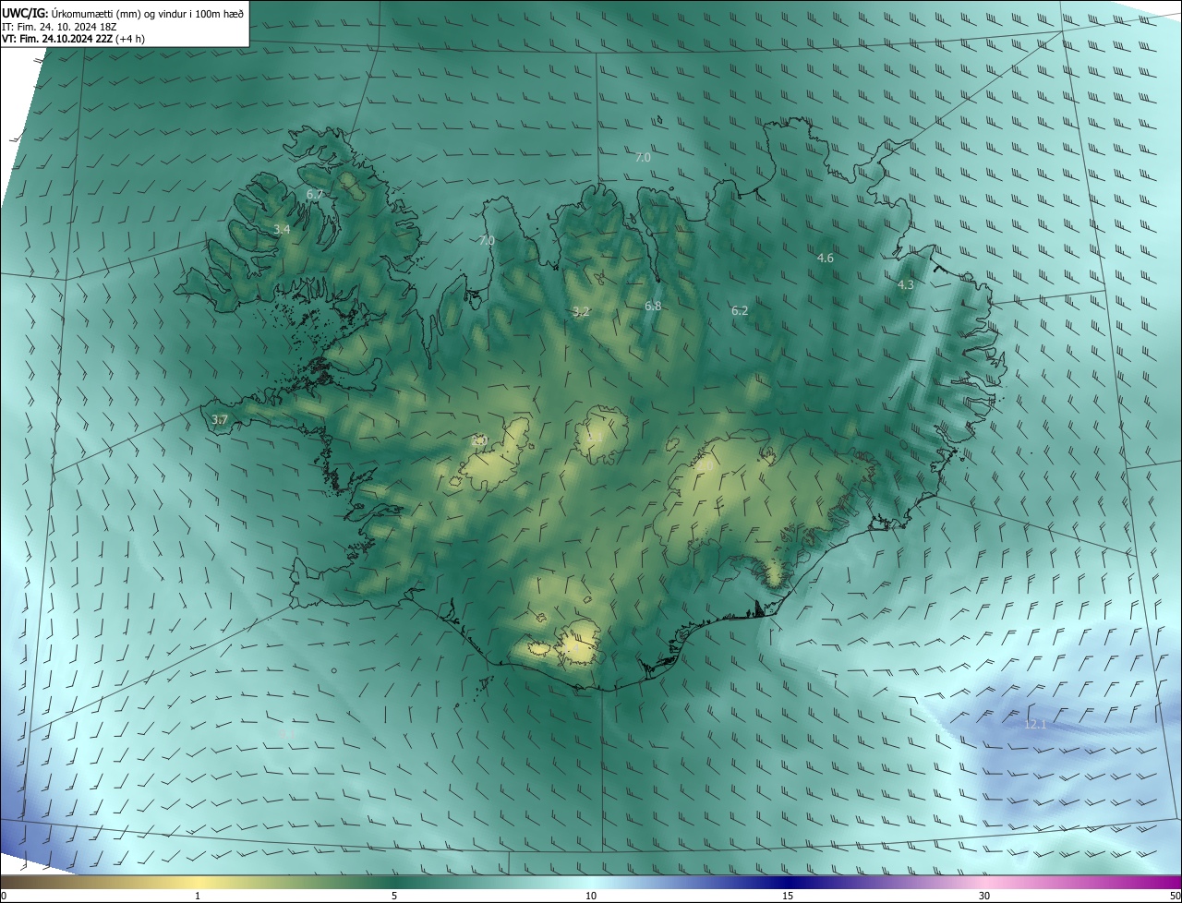
Task: Click the 6.7 value in the Westfjords
Action: [x=315, y=195]
